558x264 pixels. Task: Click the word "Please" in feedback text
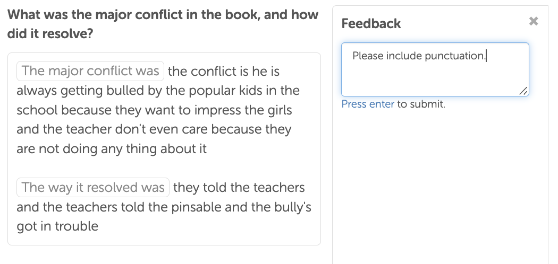[368, 56]
